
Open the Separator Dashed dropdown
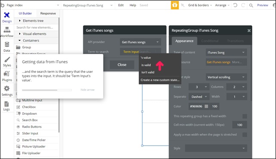[199, 97]
